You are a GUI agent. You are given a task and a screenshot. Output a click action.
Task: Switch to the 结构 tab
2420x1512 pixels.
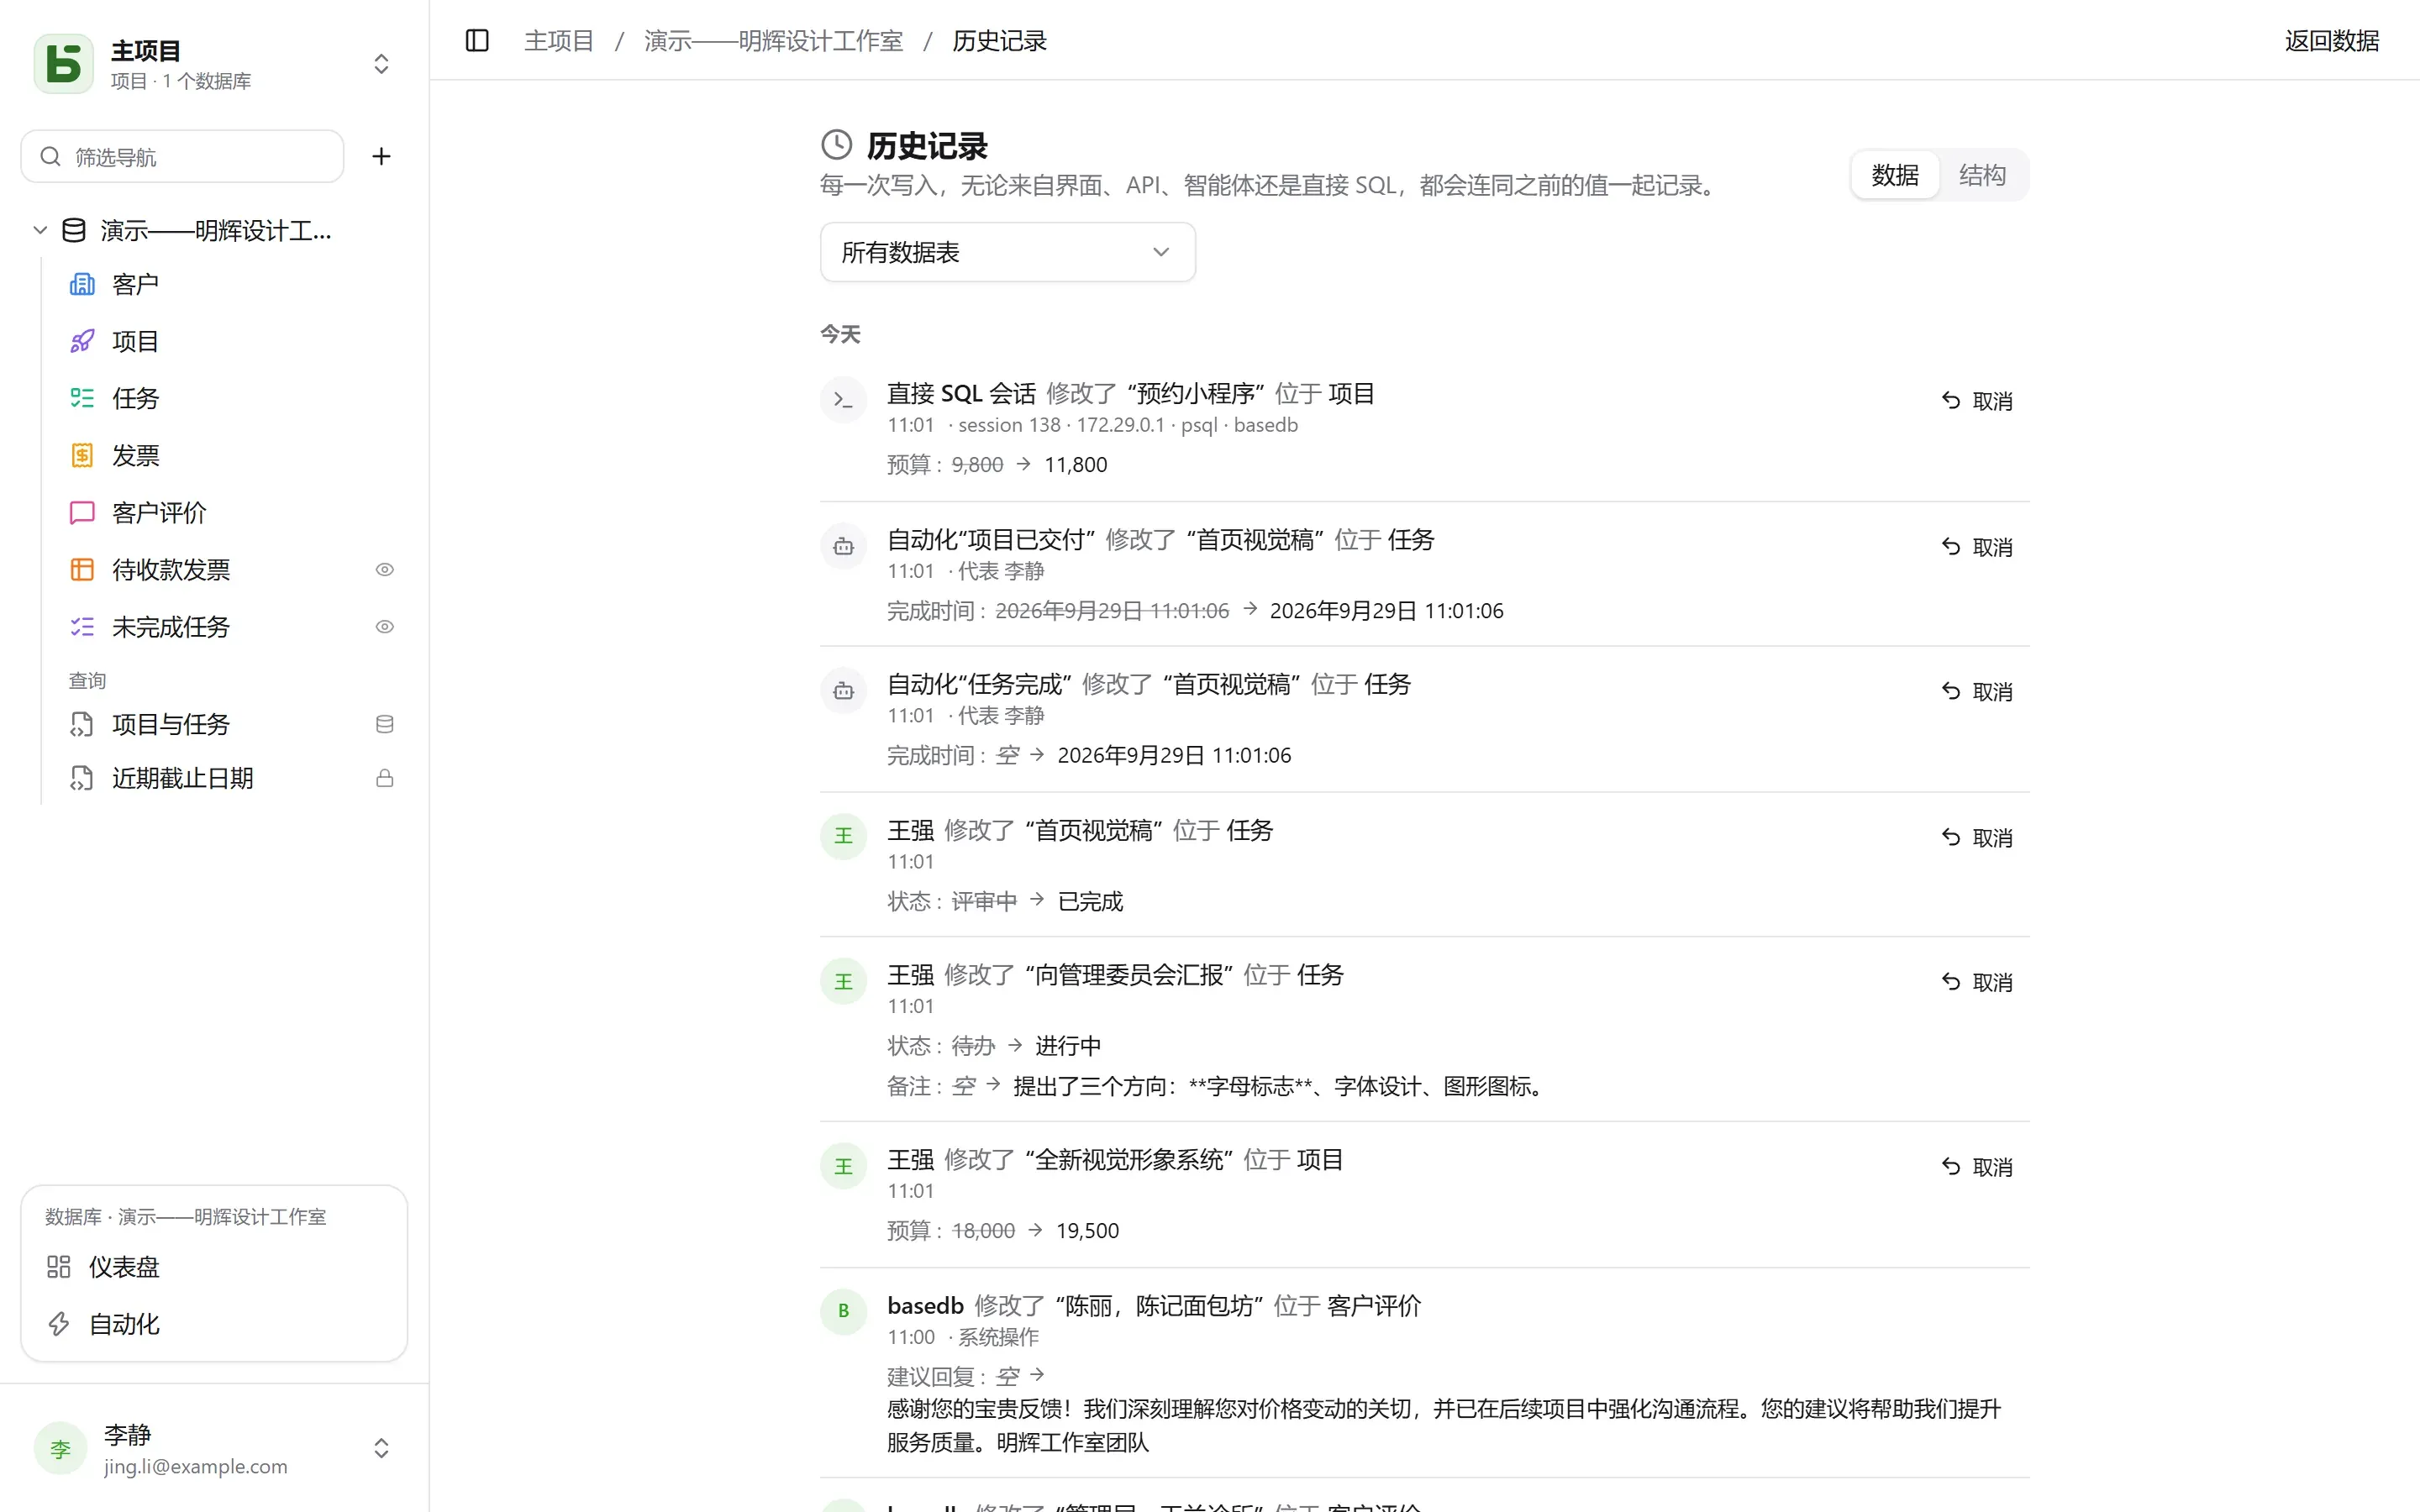tap(1982, 175)
